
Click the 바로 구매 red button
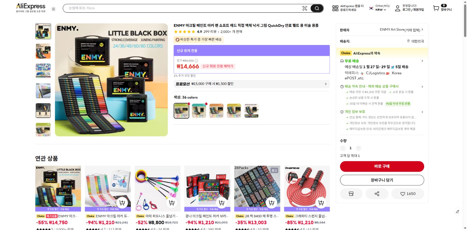(382, 166)
